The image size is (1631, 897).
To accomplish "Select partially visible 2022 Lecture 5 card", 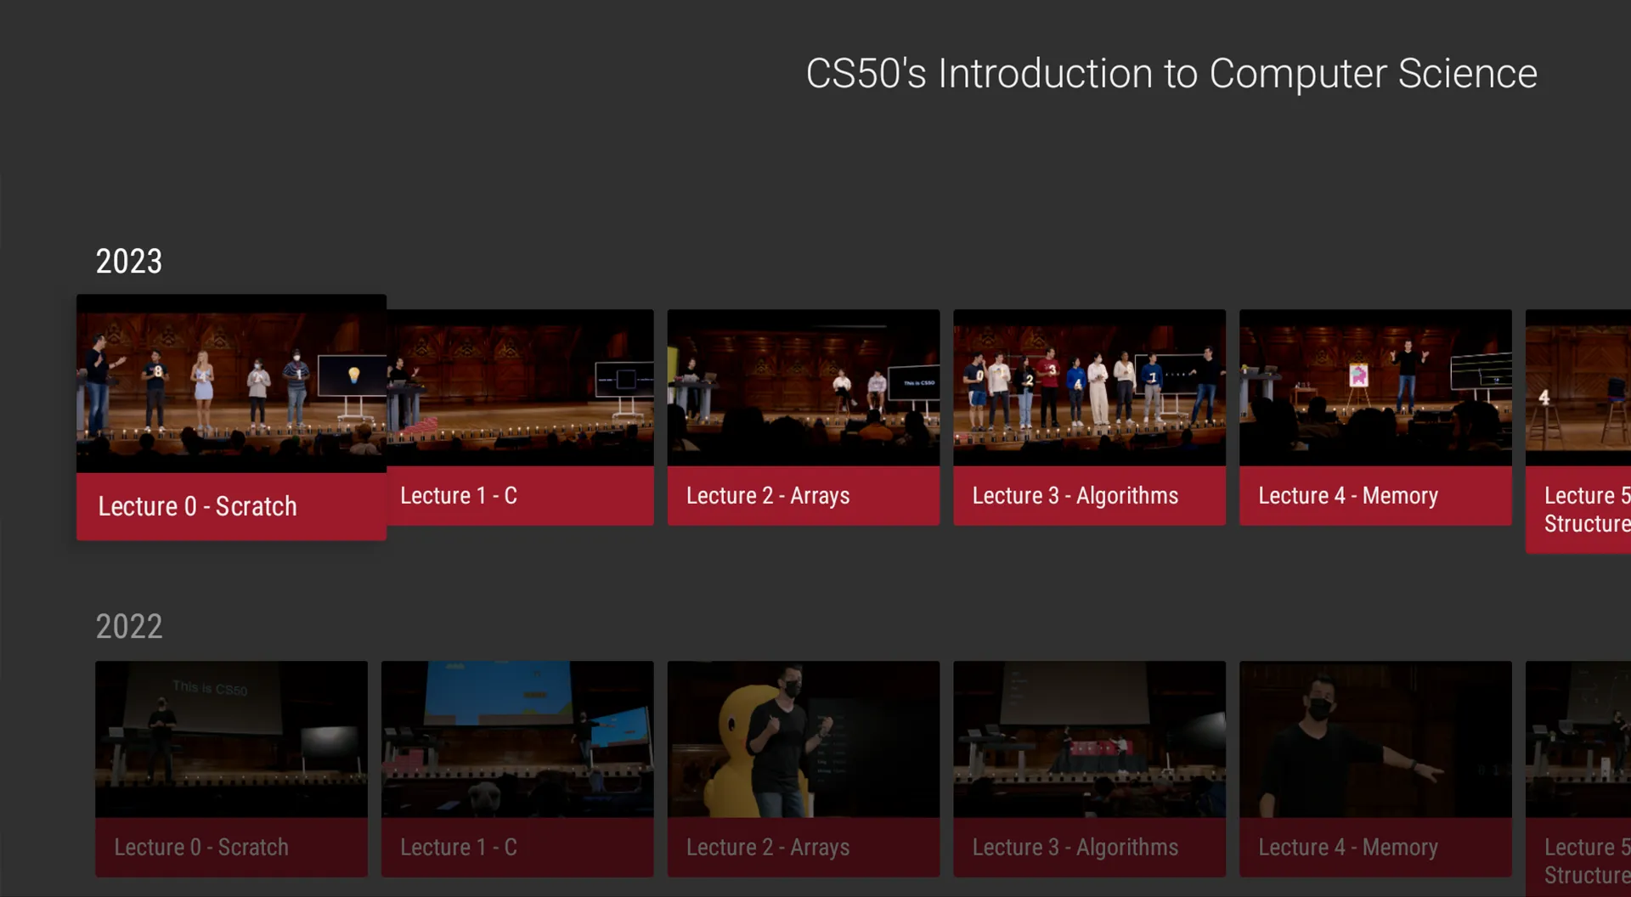I will tap(1578, 779).
